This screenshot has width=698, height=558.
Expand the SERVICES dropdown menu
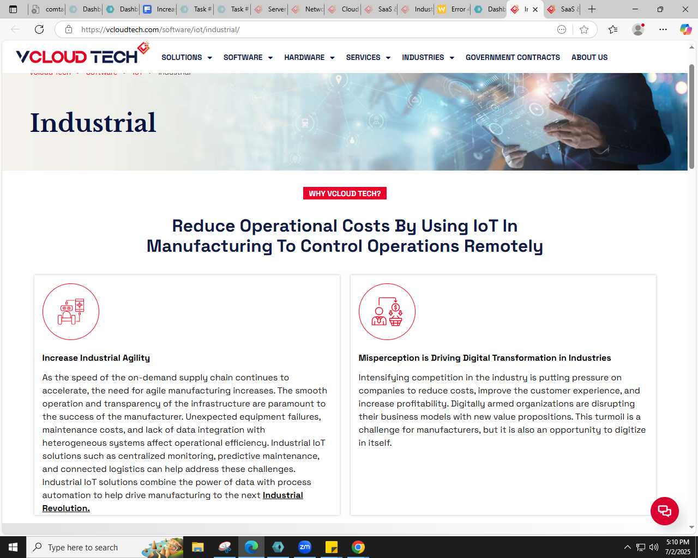click(368, 57)
